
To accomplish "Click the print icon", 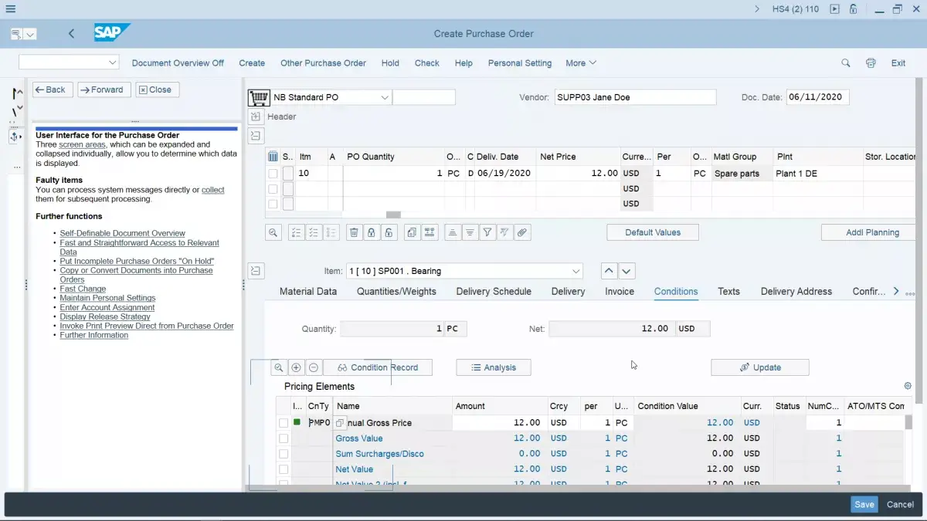I will pyautogui.click(x=871, y=63).
